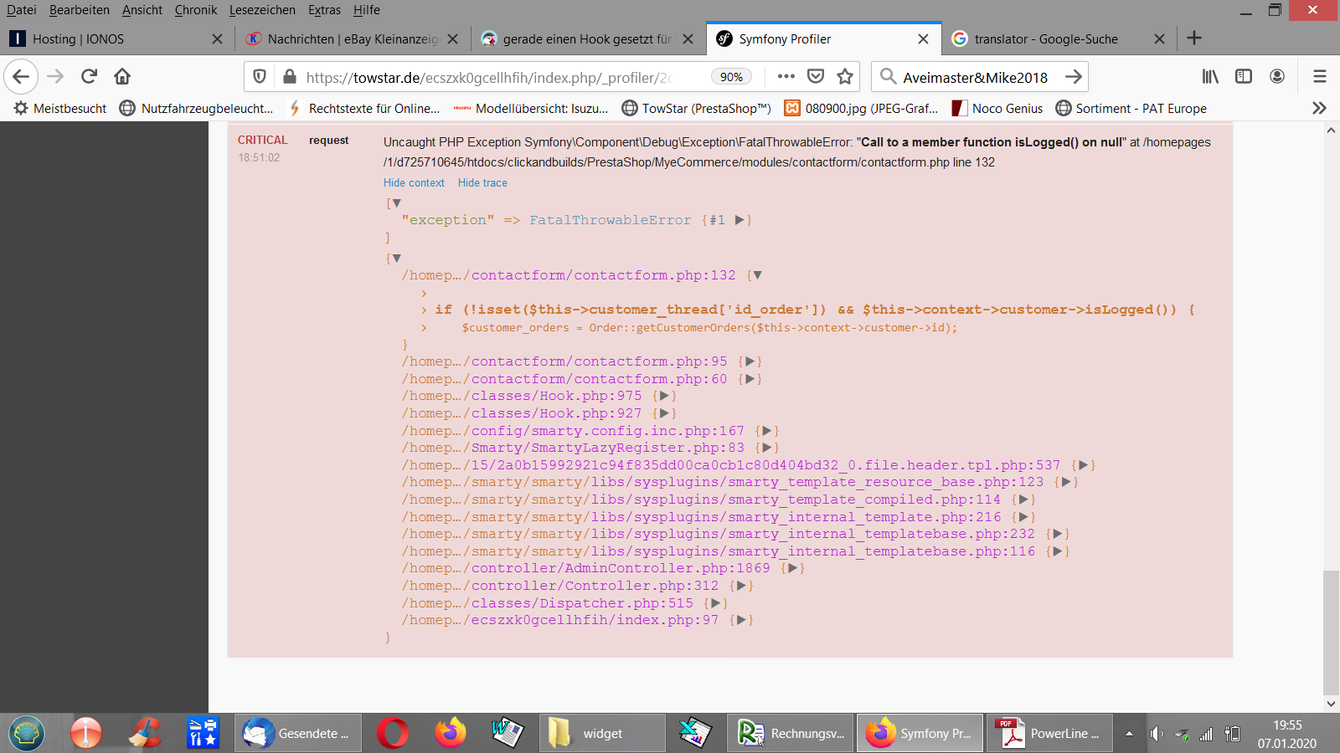Open the Firefox home page
The image size is (1340, 753).
click(122, 77)
